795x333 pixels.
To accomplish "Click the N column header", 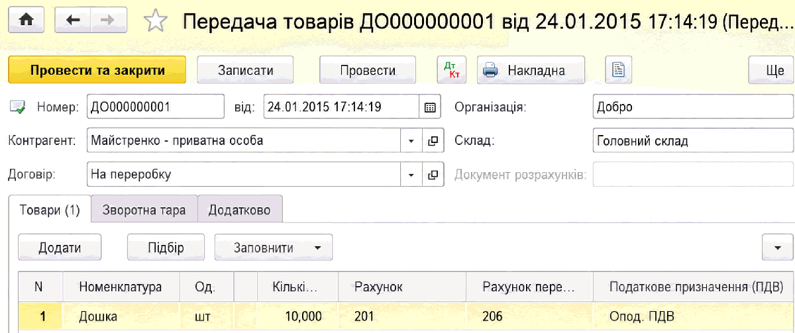I will [40, 287].
